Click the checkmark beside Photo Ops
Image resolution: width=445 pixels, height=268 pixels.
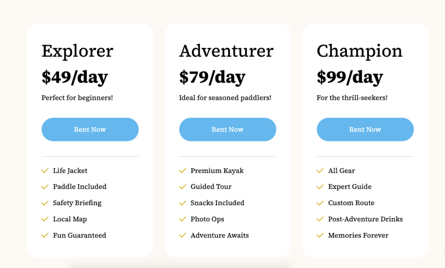click(x=183, y=219)
